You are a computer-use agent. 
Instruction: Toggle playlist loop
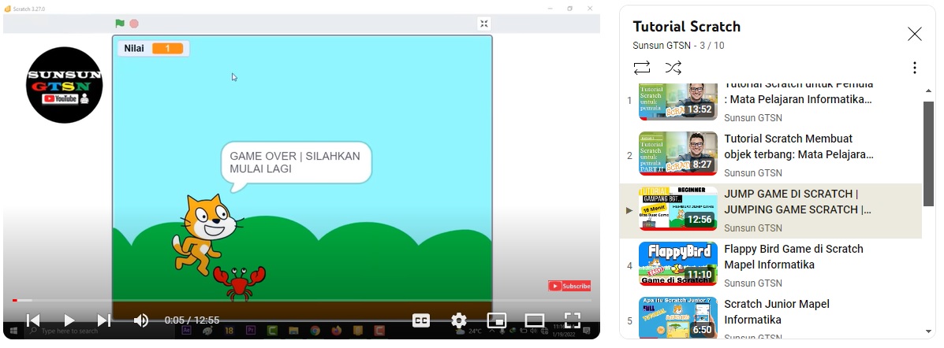pos(642,67)
